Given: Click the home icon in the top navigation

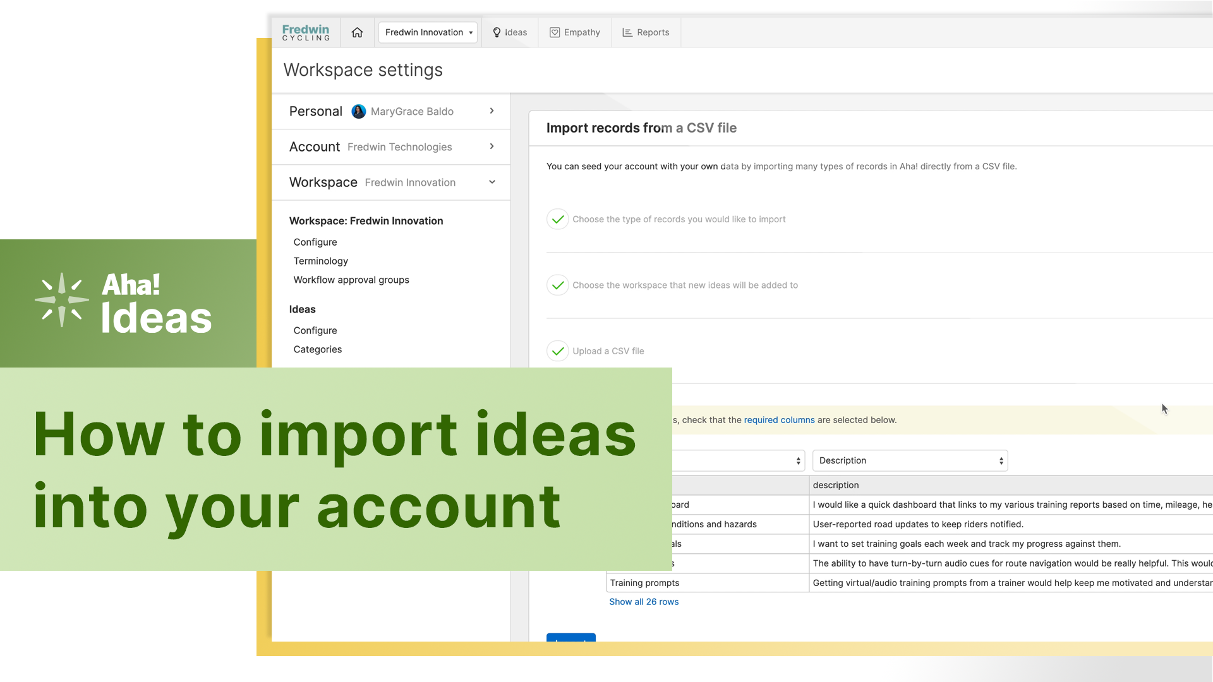Looking at the screenshot, I should pos(357,32).
